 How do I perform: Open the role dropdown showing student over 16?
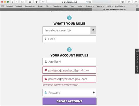[x=69, y=30]
